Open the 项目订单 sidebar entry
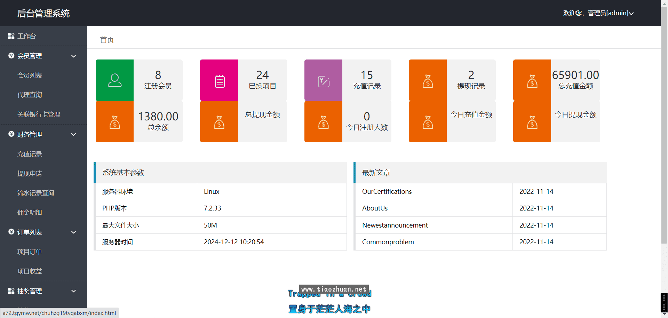The image size is (668, 318). (30, 252)
